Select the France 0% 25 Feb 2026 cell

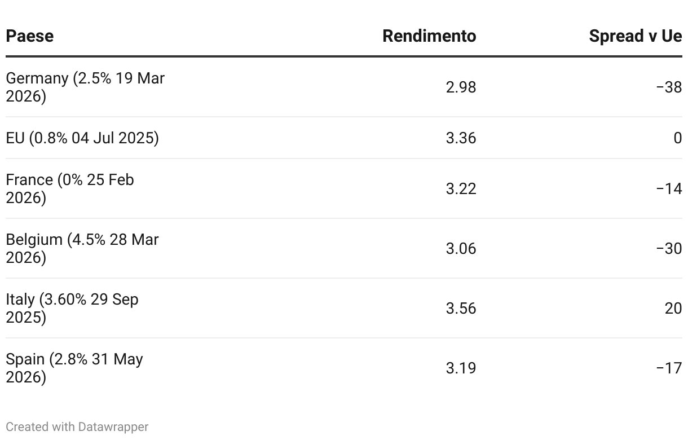(x=70, y=188)
